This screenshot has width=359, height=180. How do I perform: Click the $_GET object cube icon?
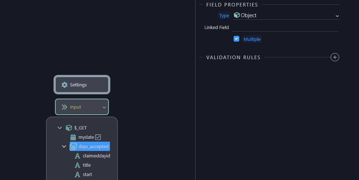69,128
